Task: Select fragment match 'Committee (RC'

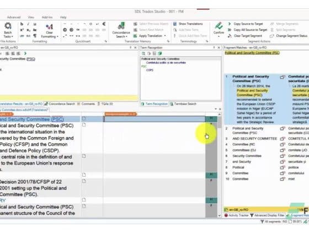Action: pos(243,144)
